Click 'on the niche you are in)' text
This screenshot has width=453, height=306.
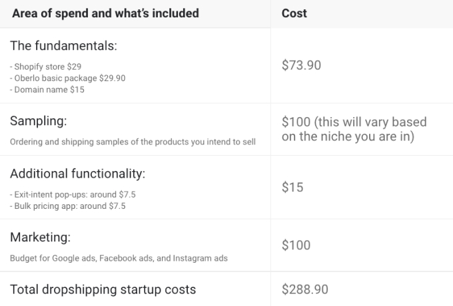coord(348,136)
